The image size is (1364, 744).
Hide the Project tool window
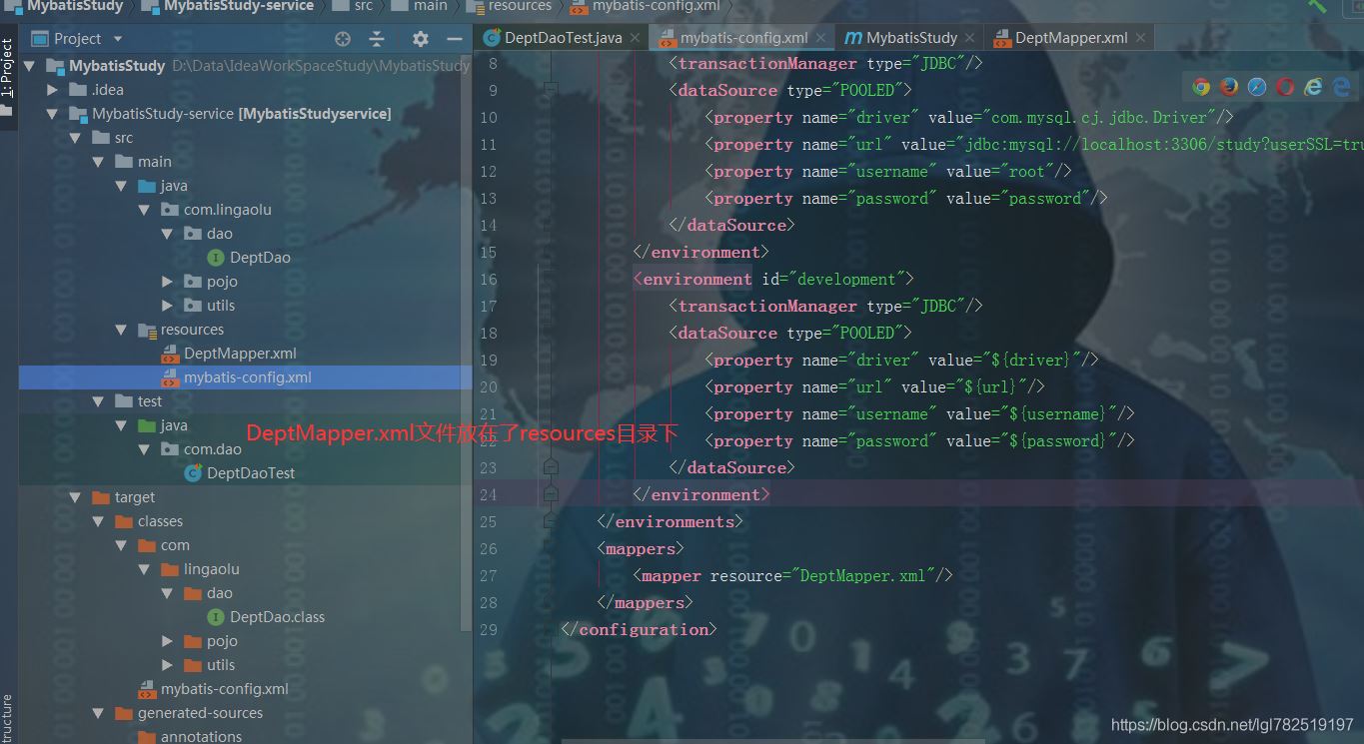(455, 39)
